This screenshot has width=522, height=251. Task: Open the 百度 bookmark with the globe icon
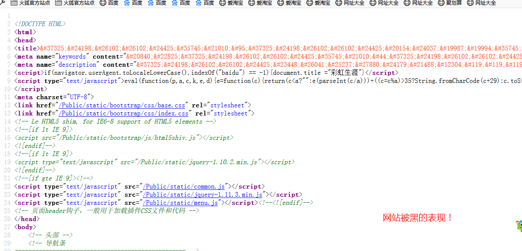[x=109, y=3]
